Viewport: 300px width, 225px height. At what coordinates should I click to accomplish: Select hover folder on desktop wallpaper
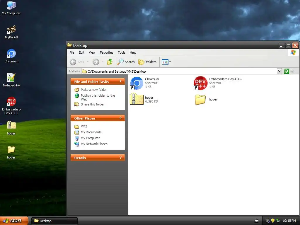(11, 152)
